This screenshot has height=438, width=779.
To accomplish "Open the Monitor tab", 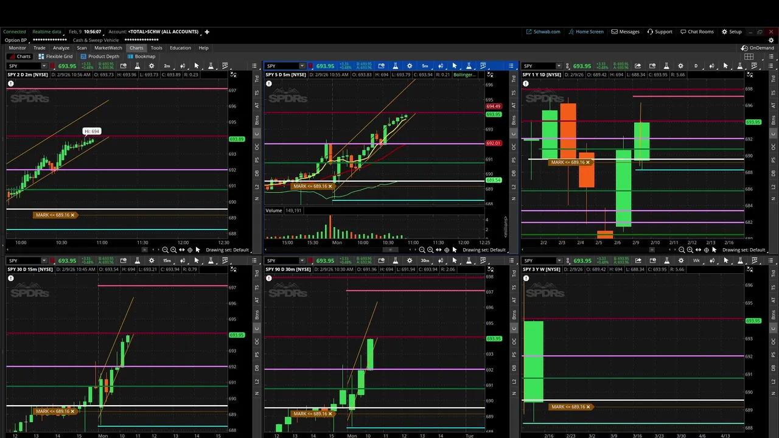I will click(x=17, y=48).
